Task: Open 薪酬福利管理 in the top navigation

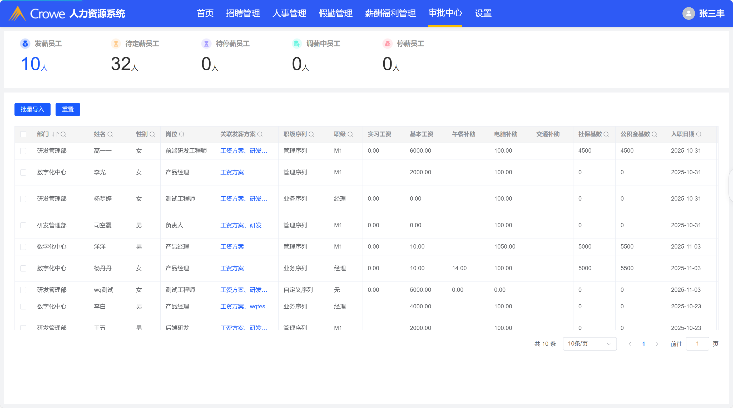Action: point(390,13)
